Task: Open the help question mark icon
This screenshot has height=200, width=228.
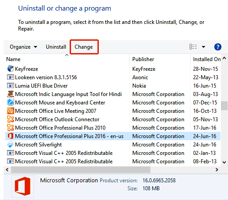Action: [217, 47]
